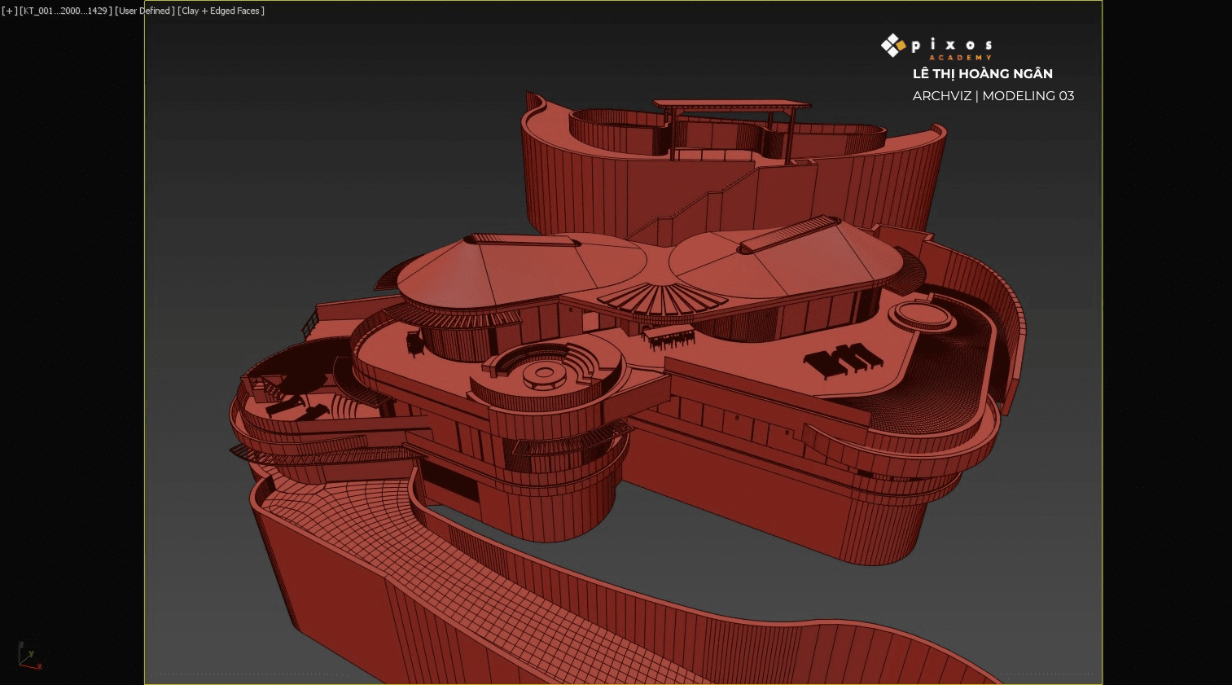Screen dimensions: 1232x685
Task: Open the Clay + Edged Faces shading menu
Action: (x=221, y=11)
